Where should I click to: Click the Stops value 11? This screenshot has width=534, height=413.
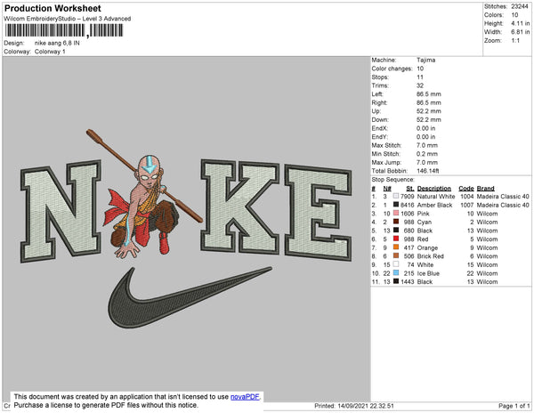pos(420,77)
